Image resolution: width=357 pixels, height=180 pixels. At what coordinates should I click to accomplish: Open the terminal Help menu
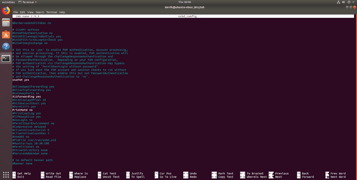[62, 12]
